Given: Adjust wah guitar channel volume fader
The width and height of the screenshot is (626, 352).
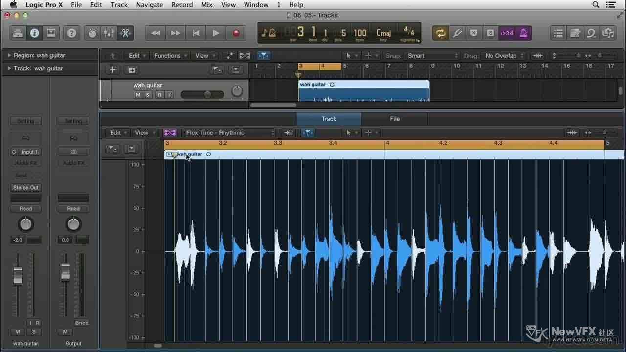Looking at the screenshot, I should (x=18, y=275).
